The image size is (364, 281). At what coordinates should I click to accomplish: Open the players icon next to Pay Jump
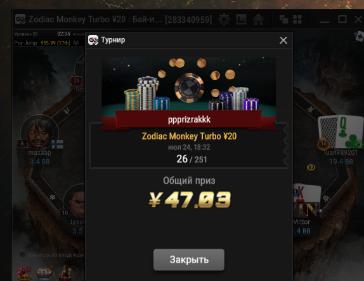[x=76, y=42]
